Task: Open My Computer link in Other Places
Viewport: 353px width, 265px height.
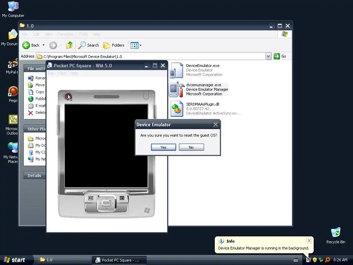Action: tap(37, 152)
